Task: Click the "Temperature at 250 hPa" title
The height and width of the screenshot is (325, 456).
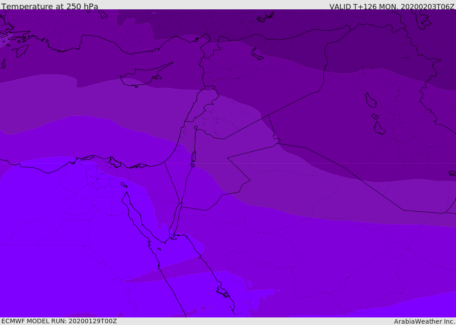Action: click(x=49, y=7)
